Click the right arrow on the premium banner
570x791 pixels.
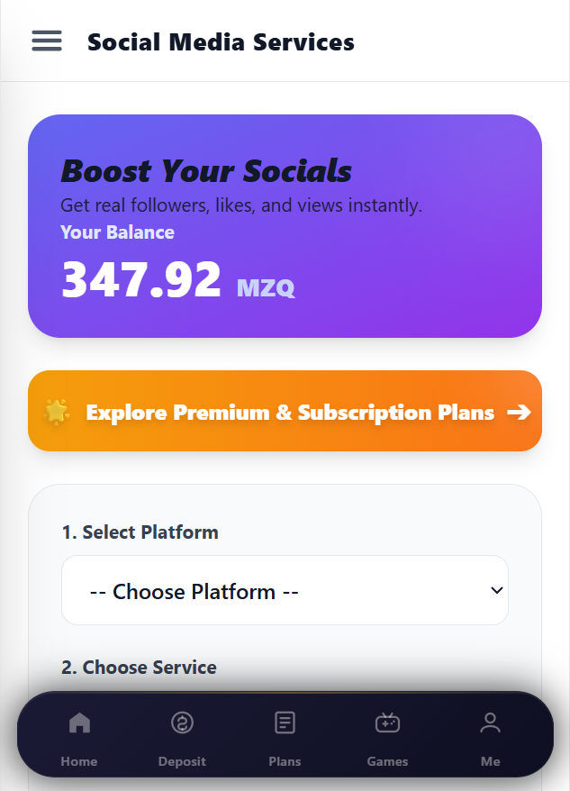point(519,412)
